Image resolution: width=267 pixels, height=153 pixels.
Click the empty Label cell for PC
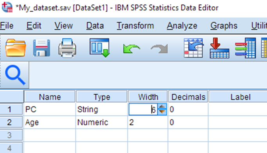click(x=238, y=109)
